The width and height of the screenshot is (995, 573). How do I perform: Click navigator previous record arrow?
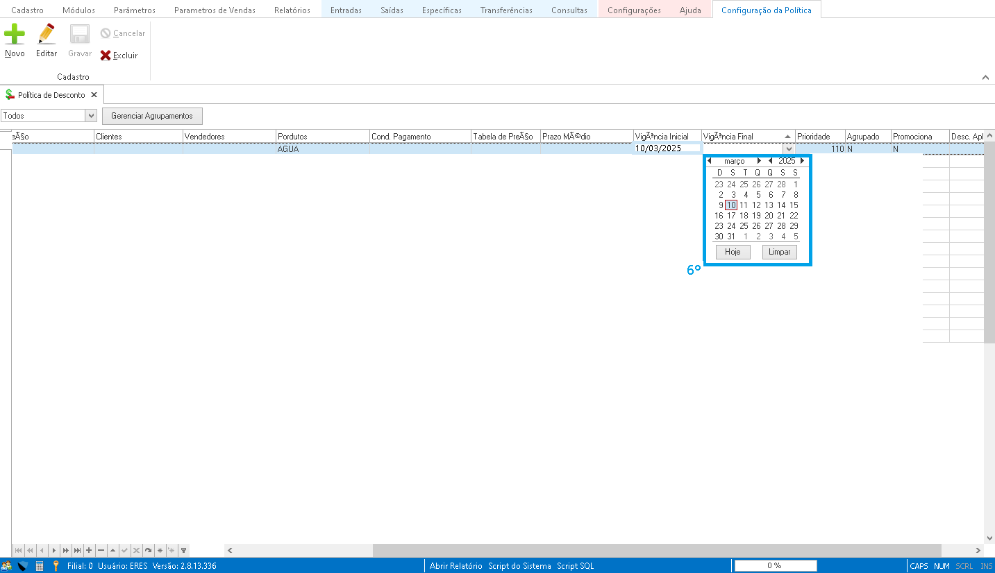[41, 550]
